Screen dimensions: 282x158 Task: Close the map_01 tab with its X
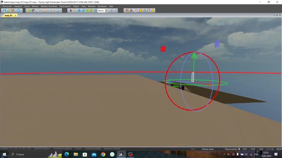(15, 15)
